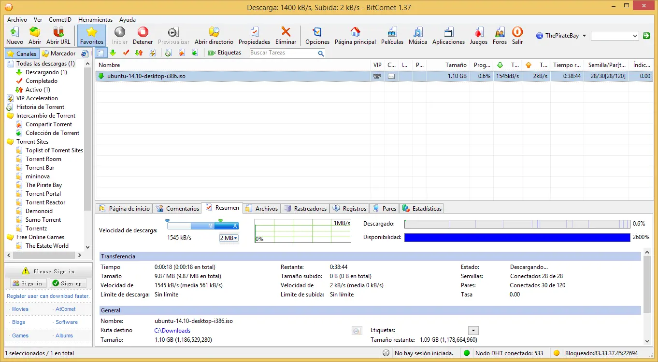
Task: Switch to the Archivos tab
Action: click(x=262, y=209)
